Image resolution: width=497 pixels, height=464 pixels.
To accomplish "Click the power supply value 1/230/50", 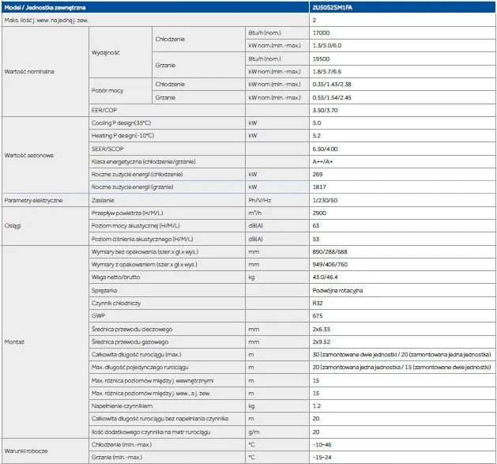I will pos(325,201).
